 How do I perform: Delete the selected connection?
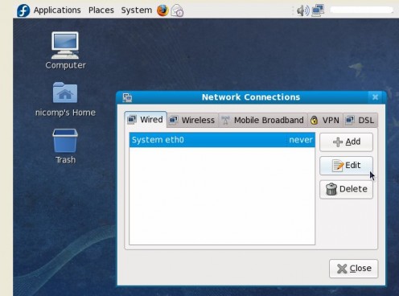coord(346,189)
